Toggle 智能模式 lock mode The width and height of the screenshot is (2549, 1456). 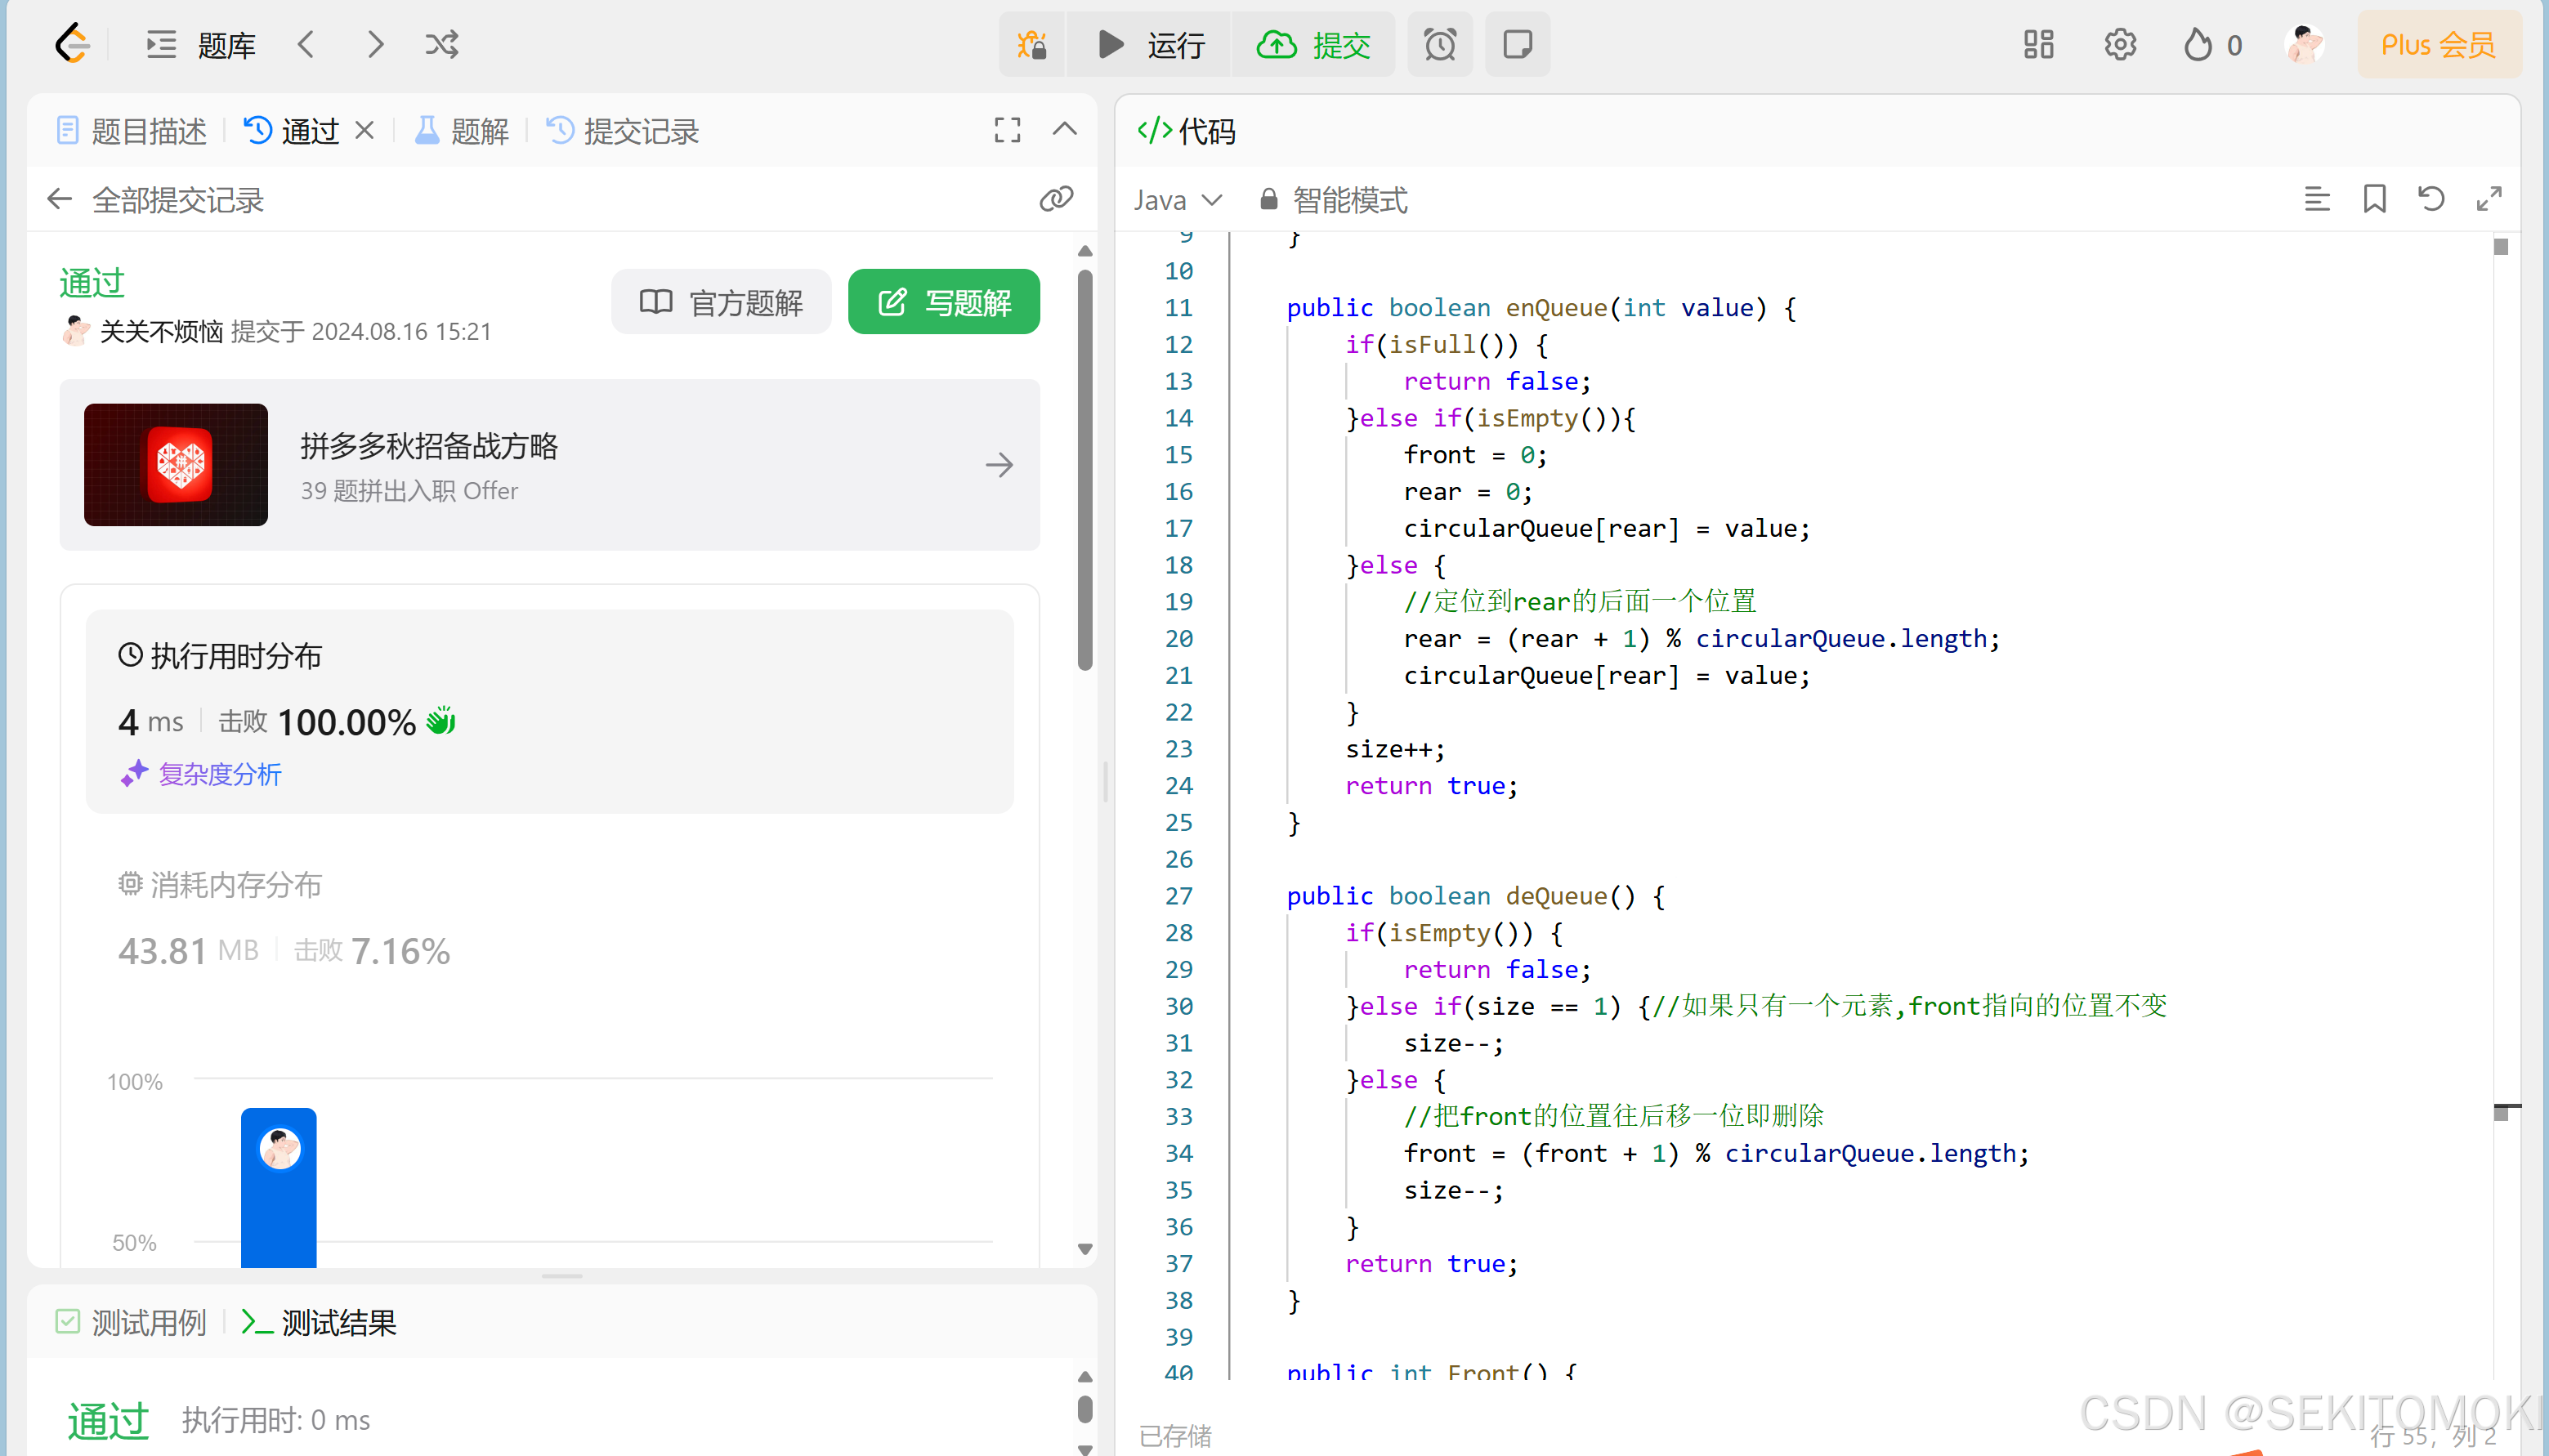coord(1334,200)
